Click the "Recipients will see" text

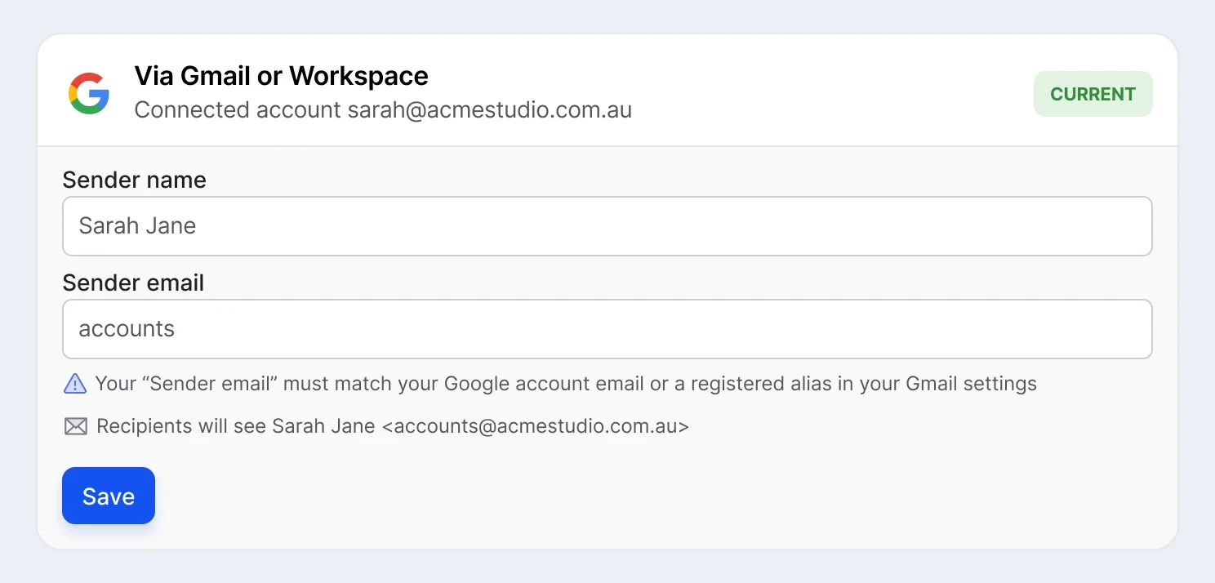(x=181, y=426)
